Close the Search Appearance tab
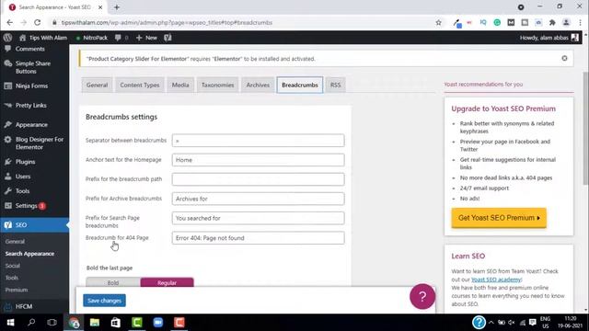 [x=100, y=7]
